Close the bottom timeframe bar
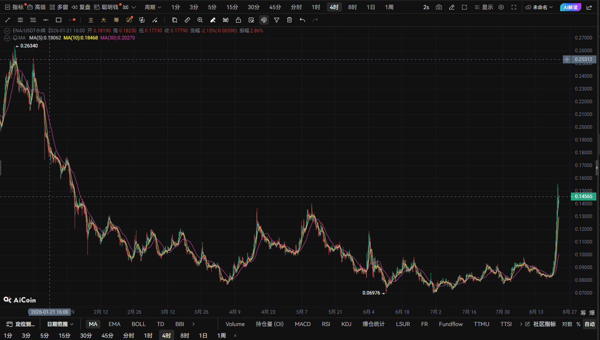600x340 pixels. point(235,336)
